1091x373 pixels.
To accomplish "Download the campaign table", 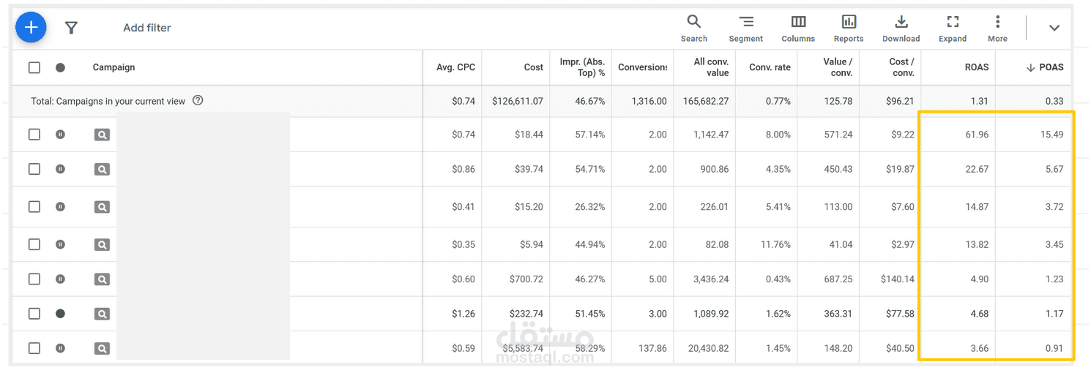I will coord(901,29).
